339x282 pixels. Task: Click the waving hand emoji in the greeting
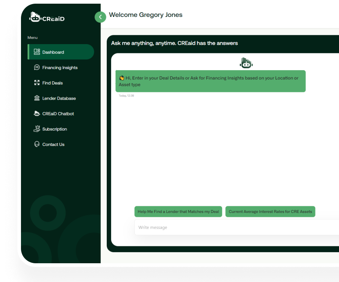(121, 78)
